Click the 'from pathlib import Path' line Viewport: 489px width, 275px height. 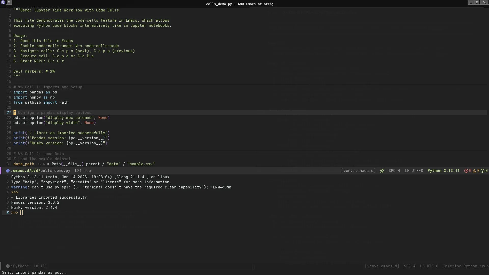coord(41,102)
